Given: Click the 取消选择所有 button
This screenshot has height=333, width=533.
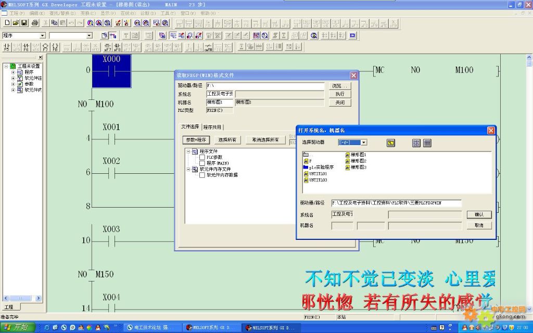Looking at the screenshot, I should pyautogui.click(x=265, y=140).
